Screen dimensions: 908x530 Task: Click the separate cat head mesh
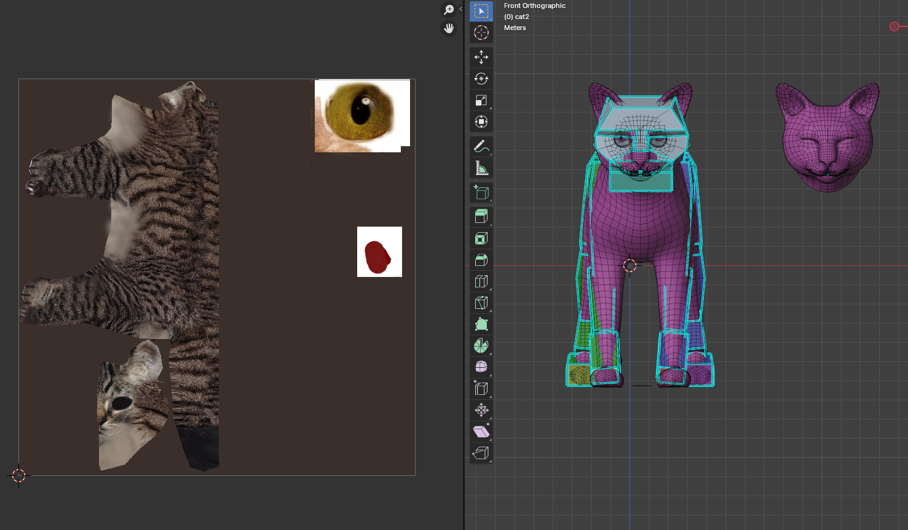point(827,138)
